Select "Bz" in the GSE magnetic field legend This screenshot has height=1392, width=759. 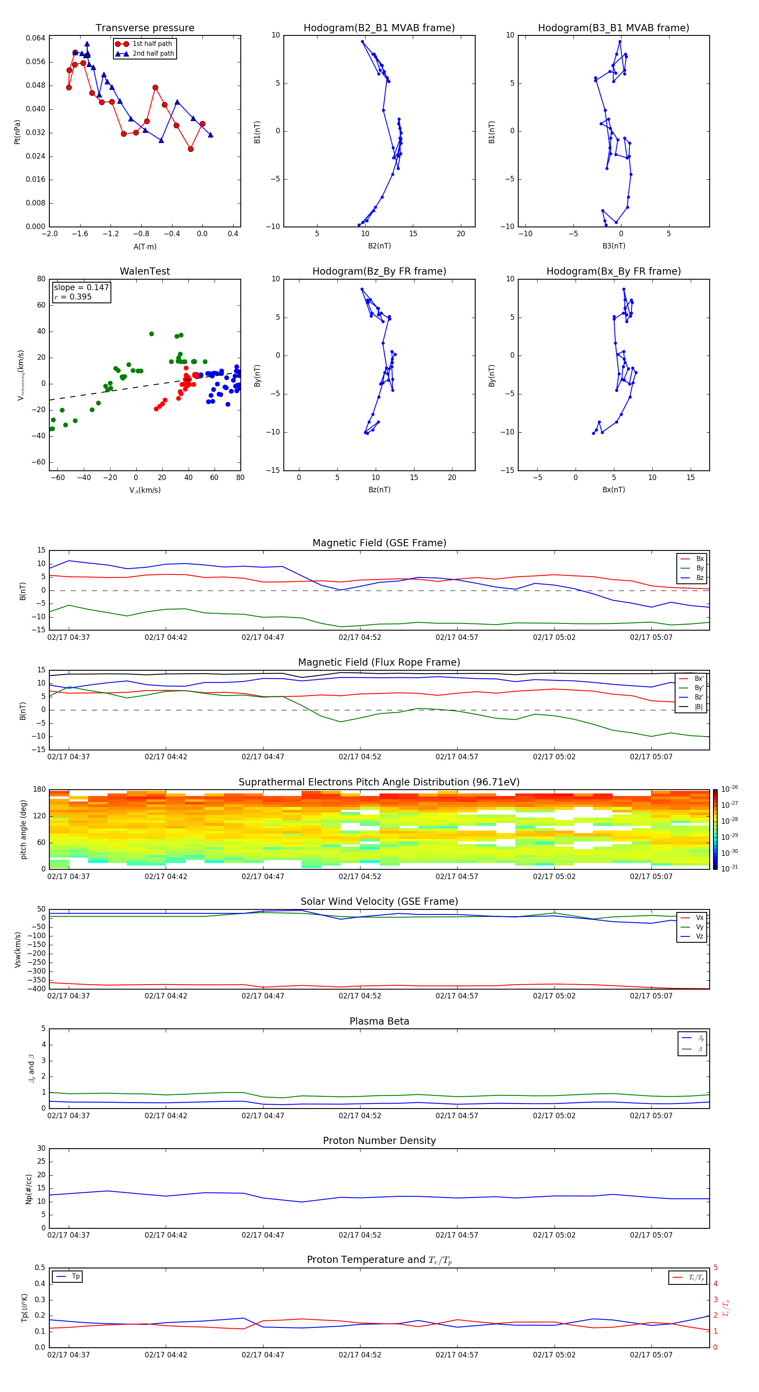692,577
